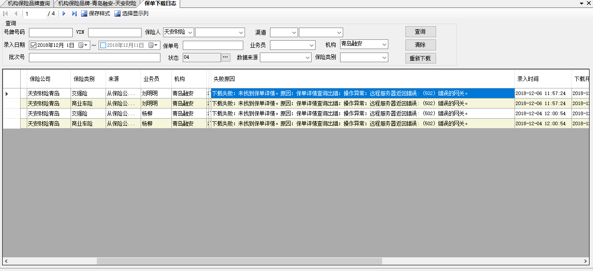Select first row's 交强险 cell for 刘明明
The height and width of the screenshot is (271, 593).
(88, 94)
